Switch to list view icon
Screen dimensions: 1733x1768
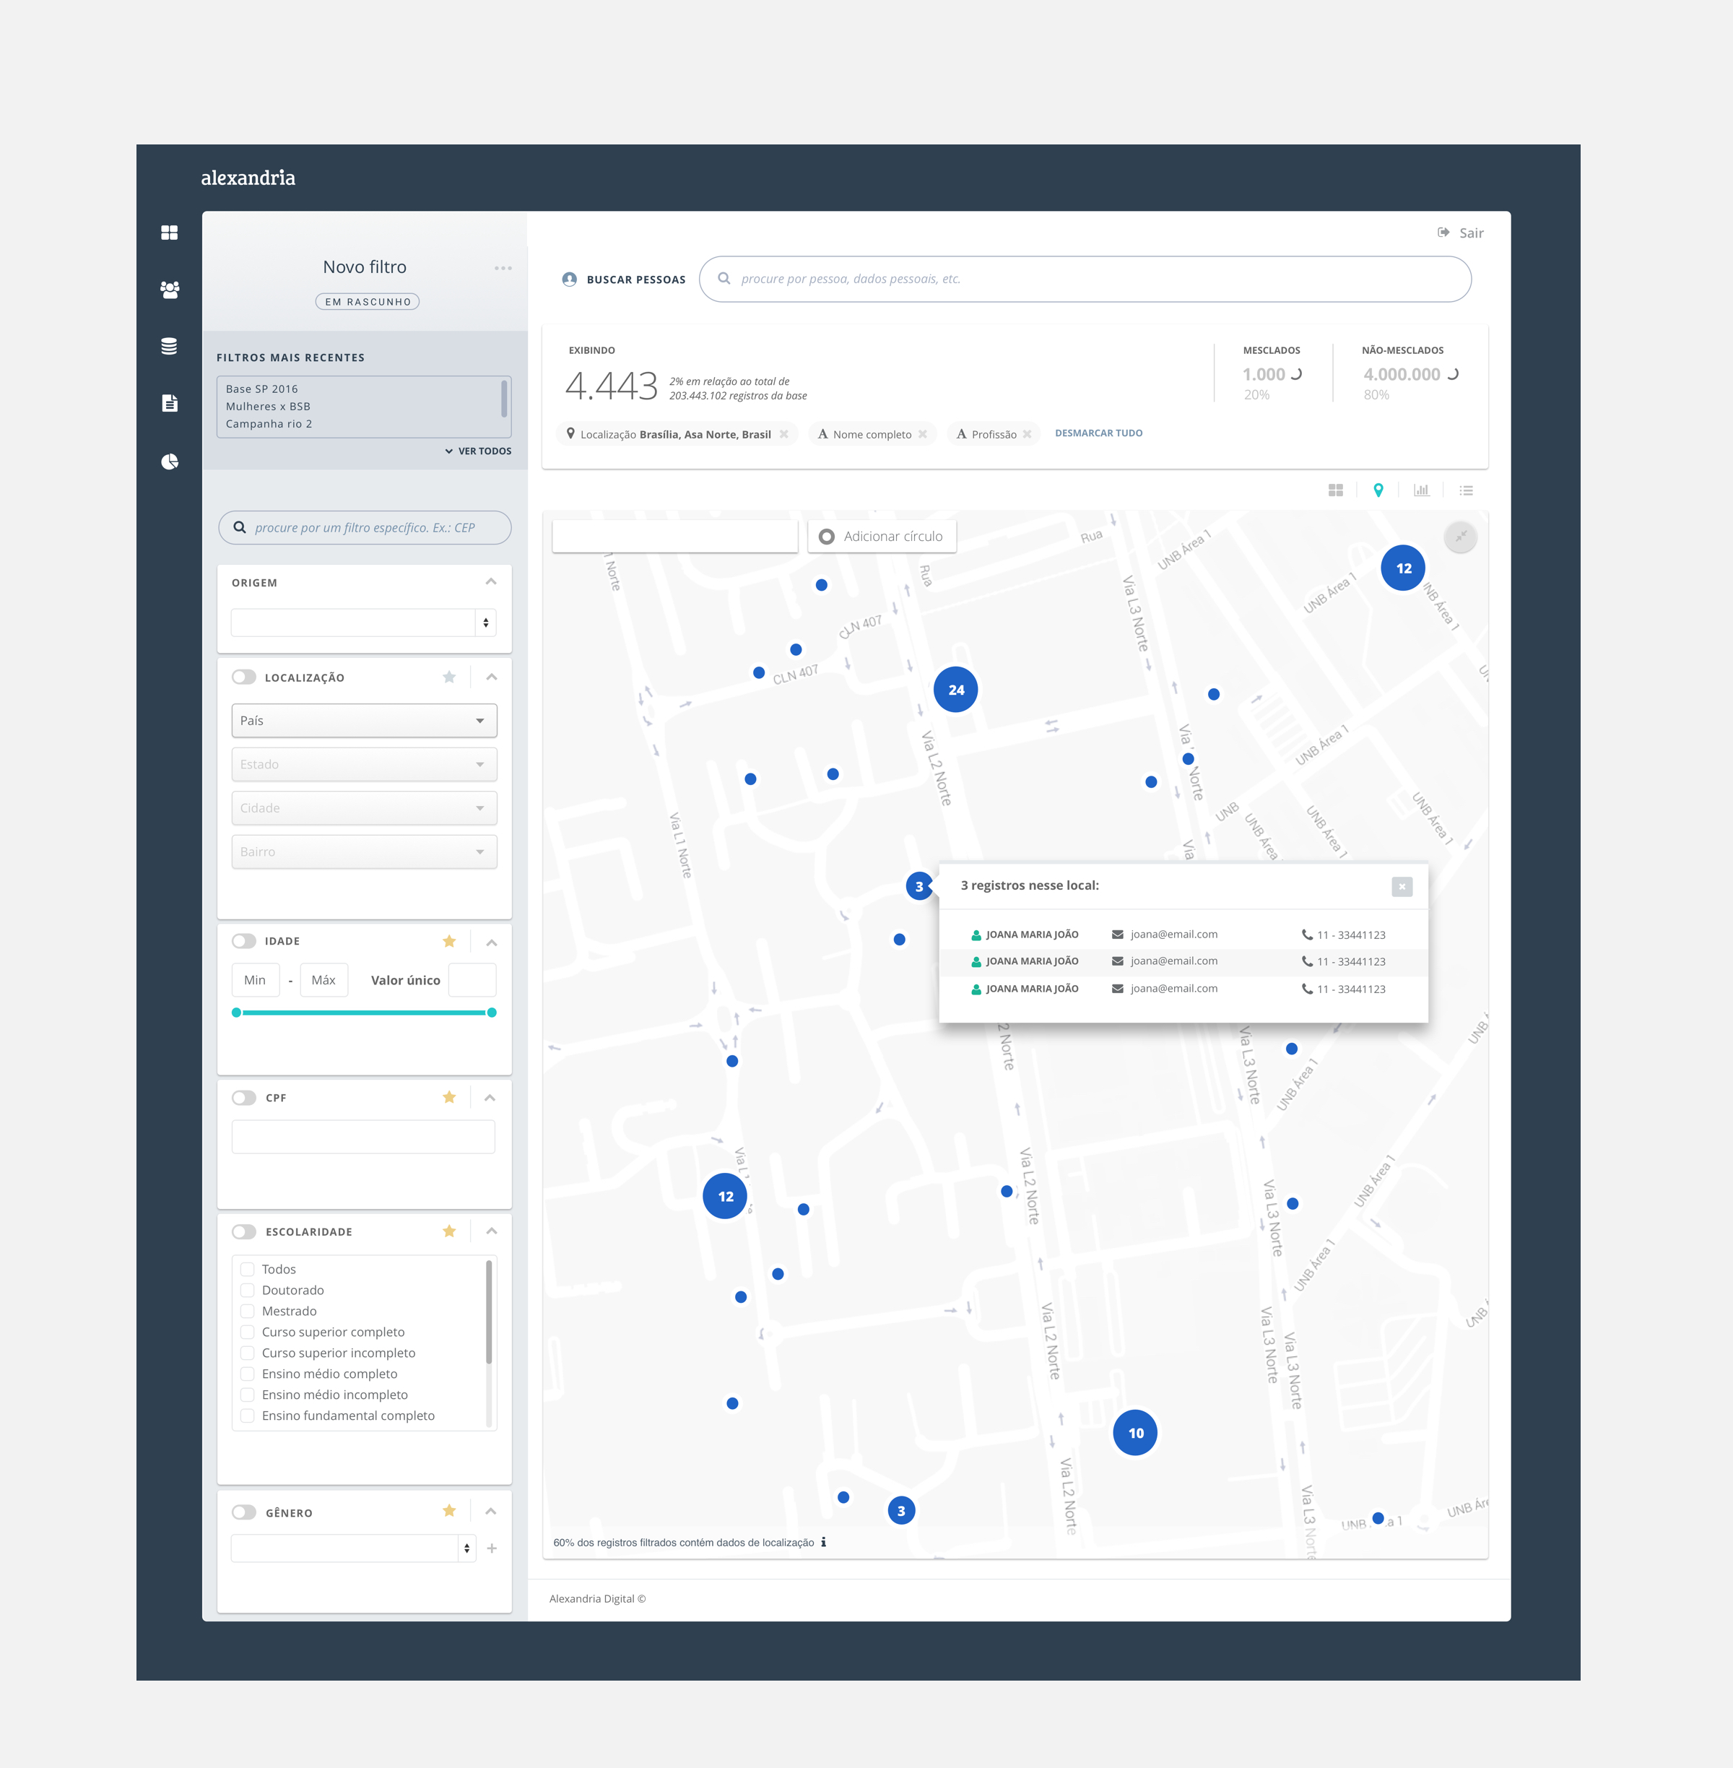coord(1467,490)
